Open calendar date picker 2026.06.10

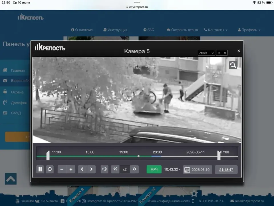pos(198,170)
